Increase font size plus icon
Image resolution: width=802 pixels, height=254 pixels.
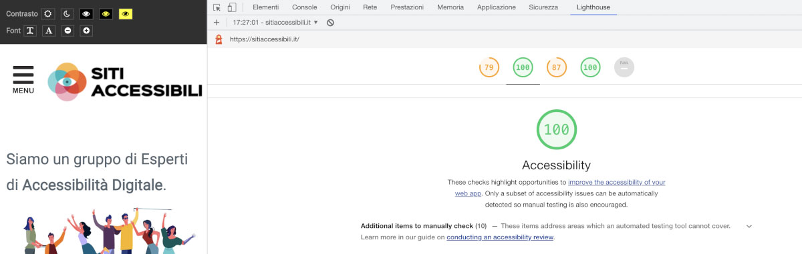[86, 31]
